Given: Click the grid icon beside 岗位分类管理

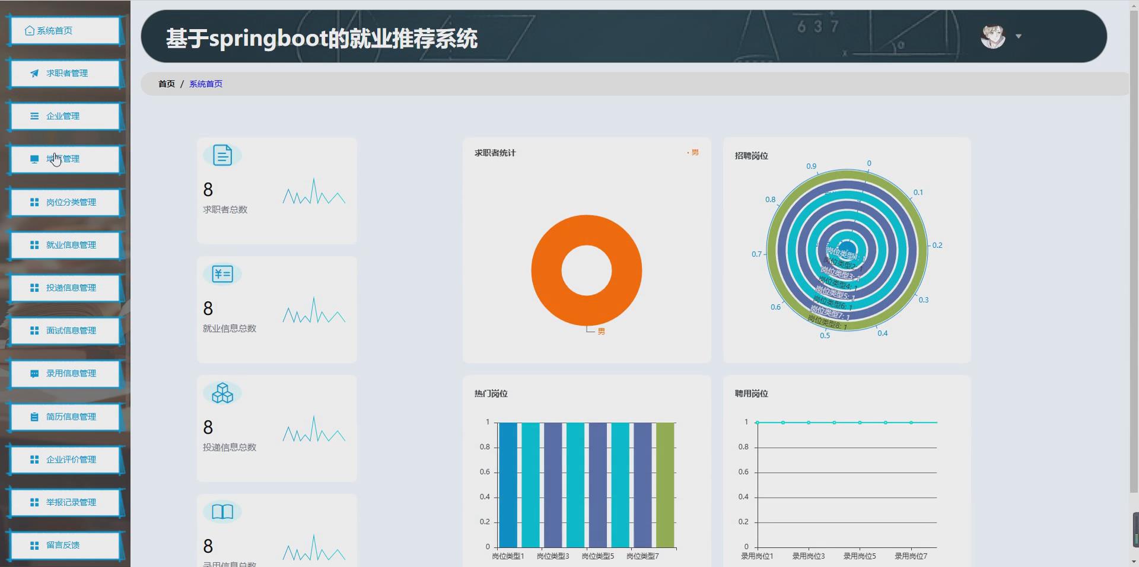Looking at the screenshot, I should pyautogui.click(x=34, y=202).
